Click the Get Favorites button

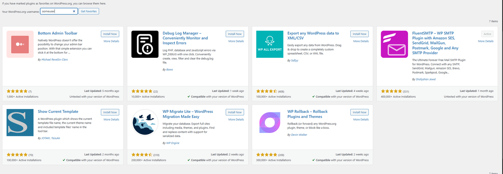[89, 11]
